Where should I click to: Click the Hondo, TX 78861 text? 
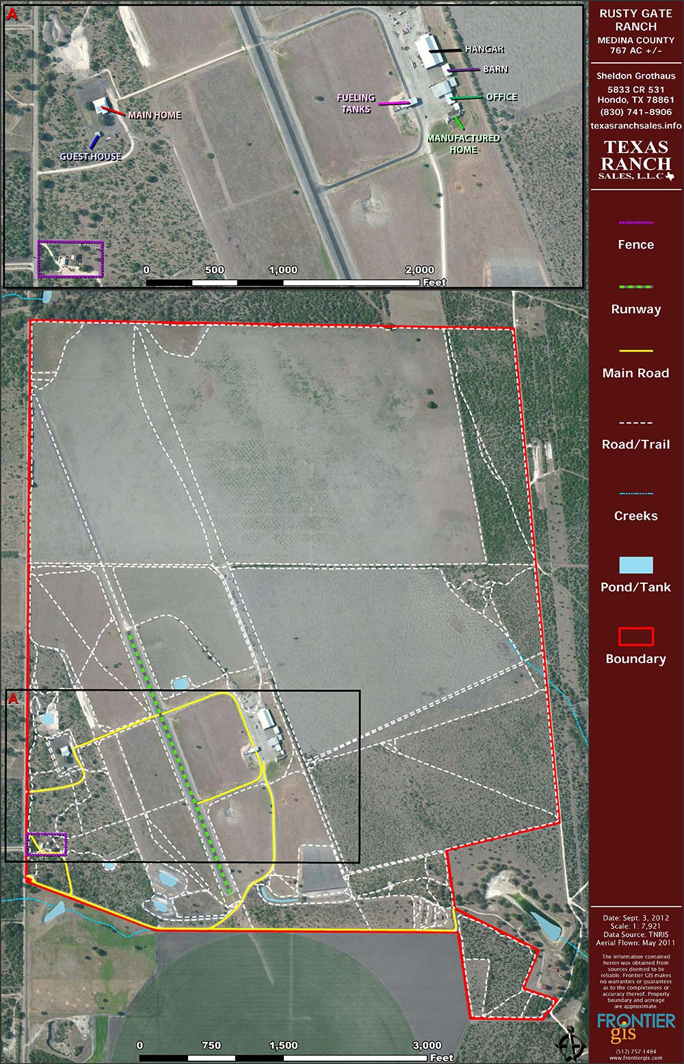[x=636, y=100]
